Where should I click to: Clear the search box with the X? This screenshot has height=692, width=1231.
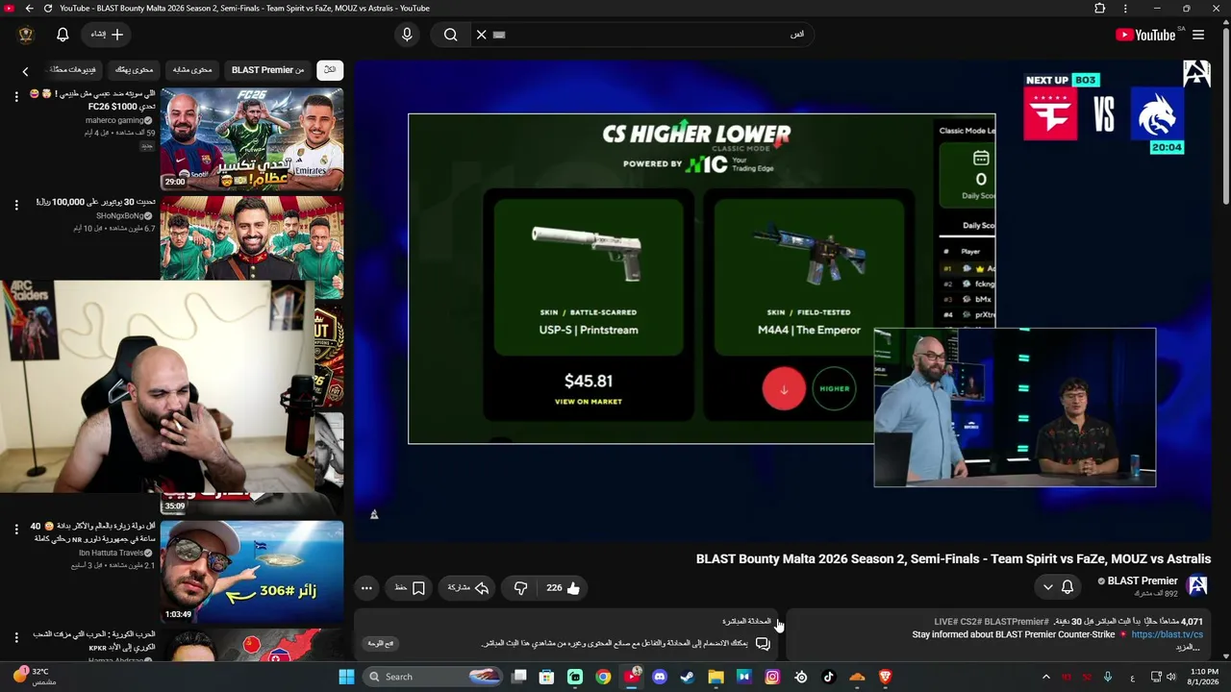click(x=482, y=35)
